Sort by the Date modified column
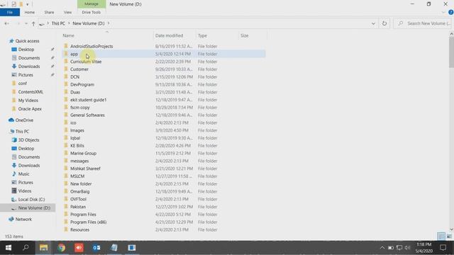 point(169,35)
